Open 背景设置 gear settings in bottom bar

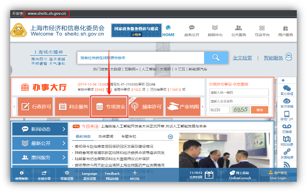tap(67, 174)
